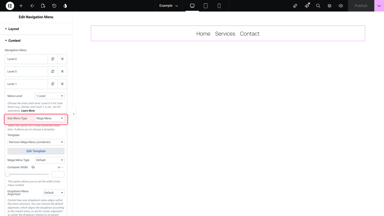
Task: Click the Container Width slider handle
Action: tap(7, 174)
